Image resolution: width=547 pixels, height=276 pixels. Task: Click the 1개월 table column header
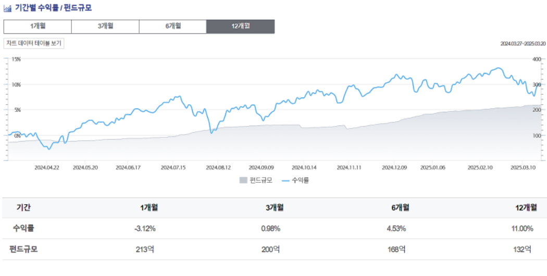pyautogui.click(x=149, y=208)
